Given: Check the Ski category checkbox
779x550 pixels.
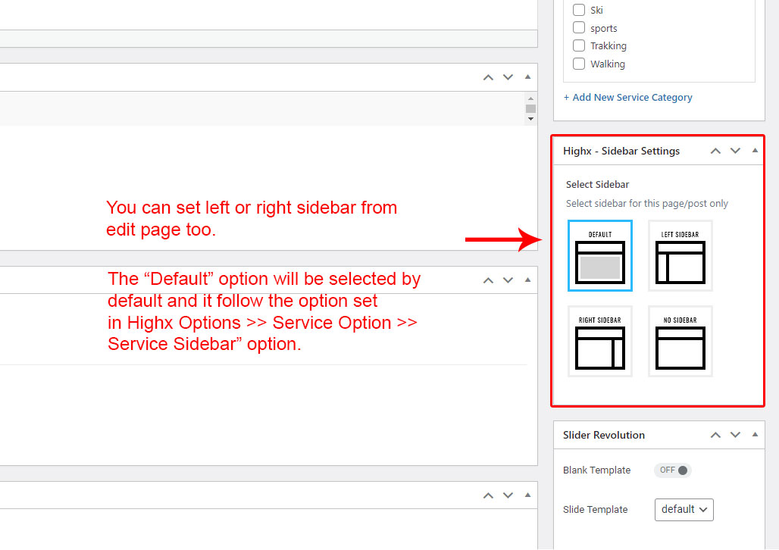Looking at the screenshot, I should (579, 10).
